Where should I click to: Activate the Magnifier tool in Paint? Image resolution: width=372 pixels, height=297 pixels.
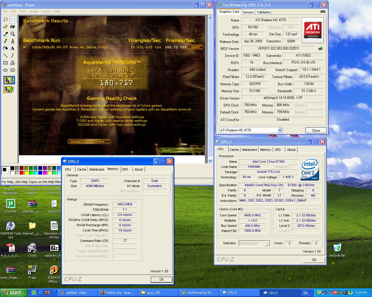pos(12,34)
